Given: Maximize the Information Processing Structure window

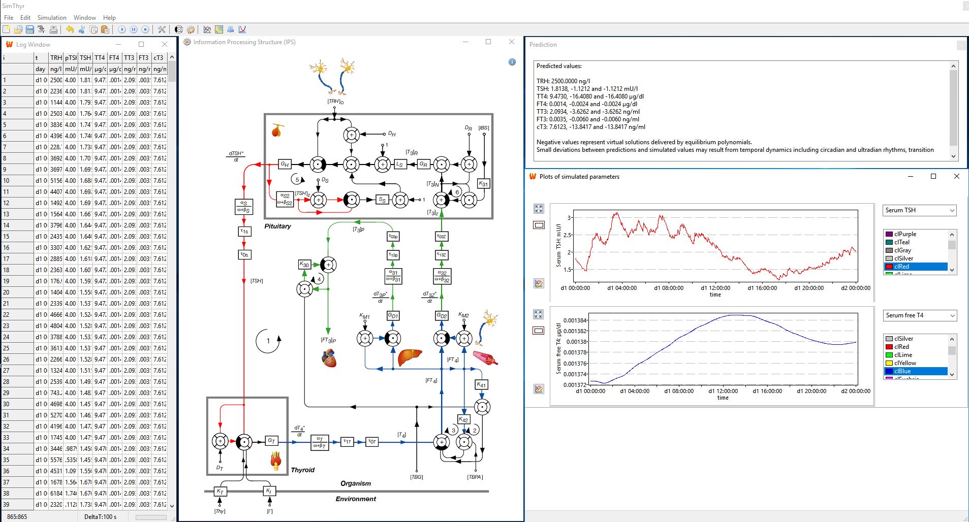Looking at the screenshot, I should pos(488,42).
